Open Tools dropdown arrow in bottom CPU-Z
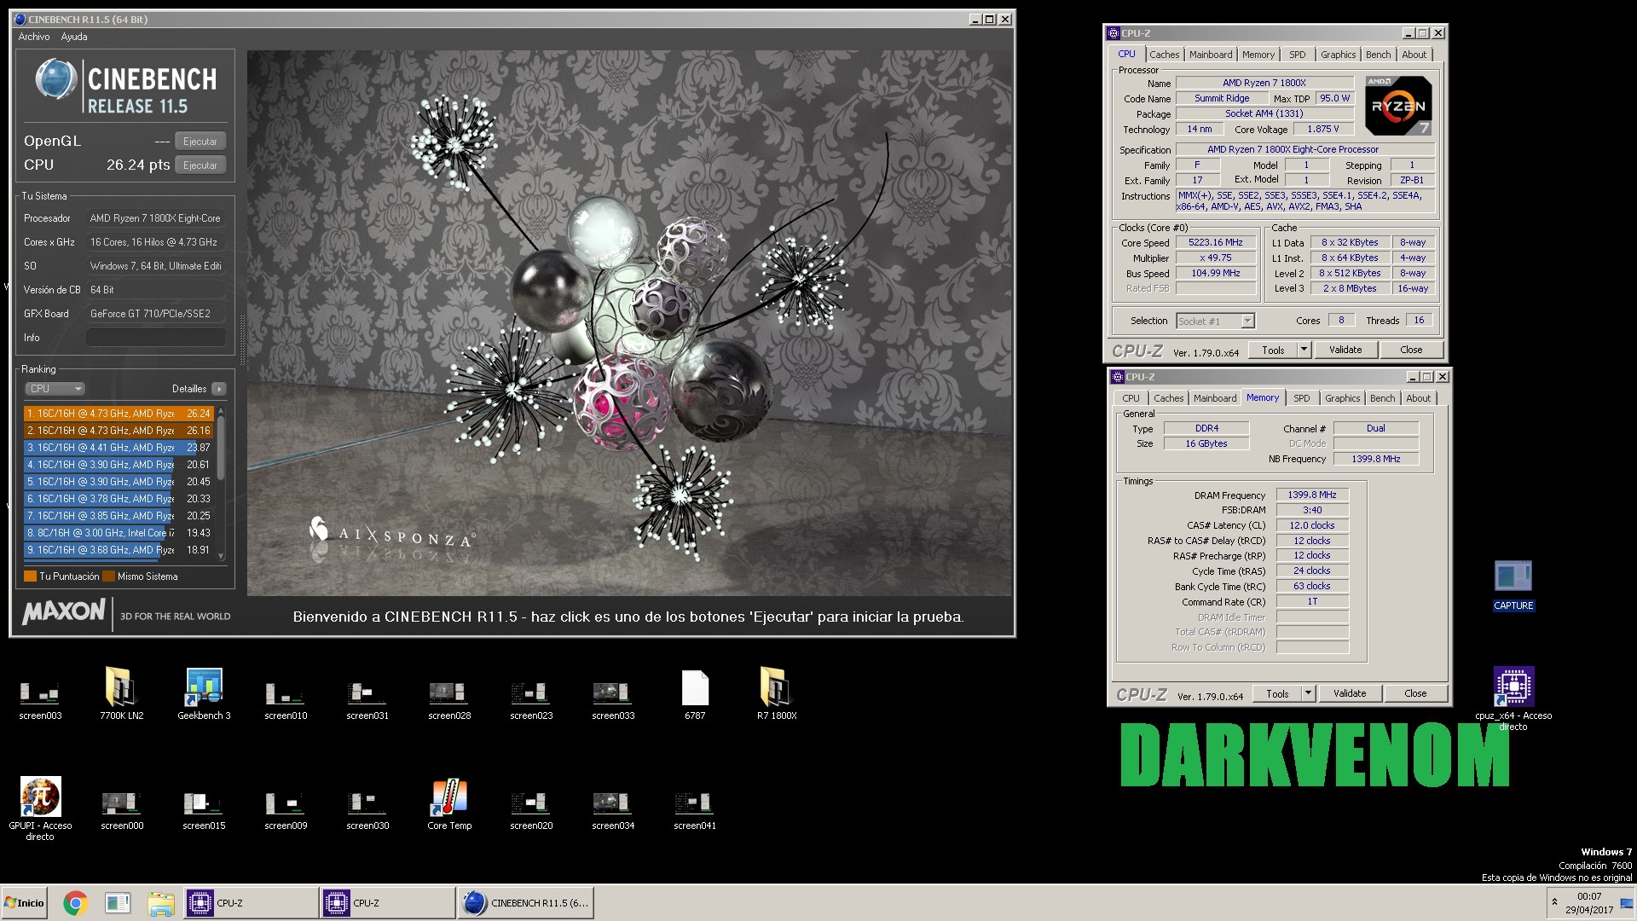 point(1308,693)
